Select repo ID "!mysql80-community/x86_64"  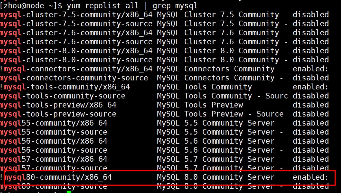click(56, 177)
